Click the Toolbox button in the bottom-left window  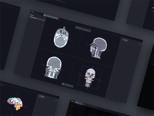pos(42,97)
